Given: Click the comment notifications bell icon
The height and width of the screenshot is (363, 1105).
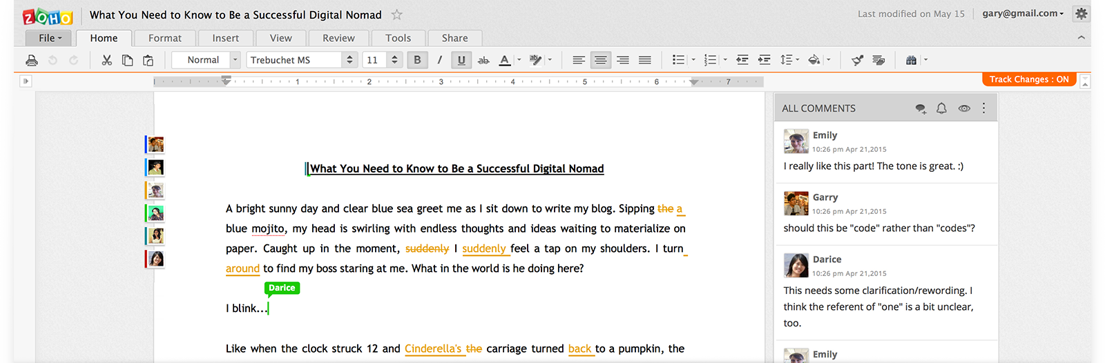Looking at the screenshot, I should click(x=941, y=108).
